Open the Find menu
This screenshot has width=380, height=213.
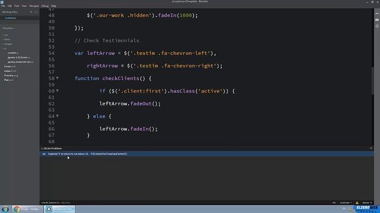coord(17,6)
